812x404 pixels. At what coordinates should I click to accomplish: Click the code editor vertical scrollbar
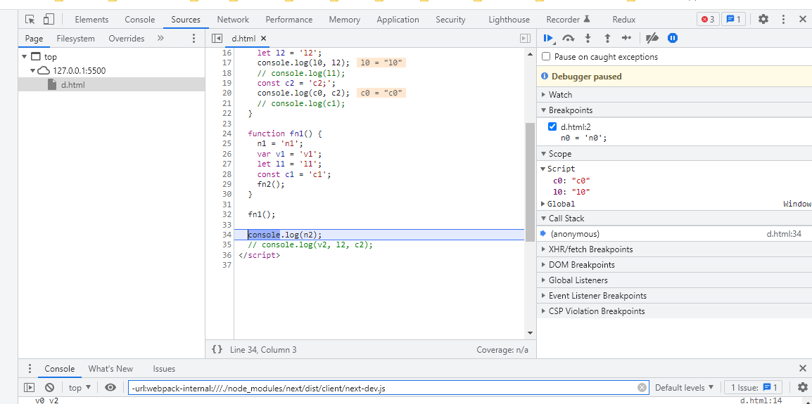pos(530,182)
